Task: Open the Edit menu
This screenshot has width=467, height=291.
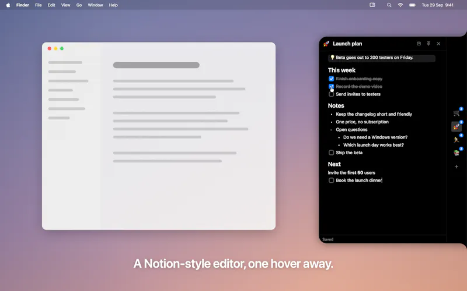Action: (51, 5)
